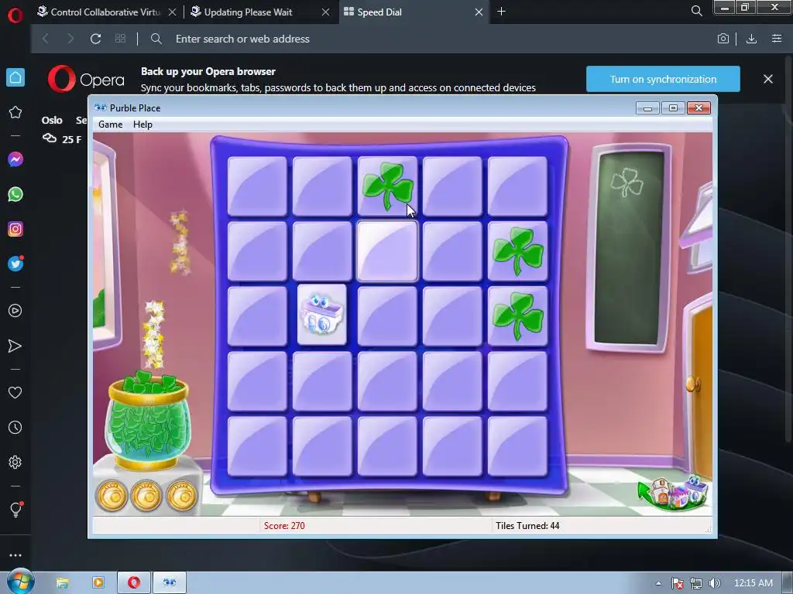The height and width of the screenshot is (594, 793).
Task: Open the Help menu in Purble Place
Action: tap(142, 125)
